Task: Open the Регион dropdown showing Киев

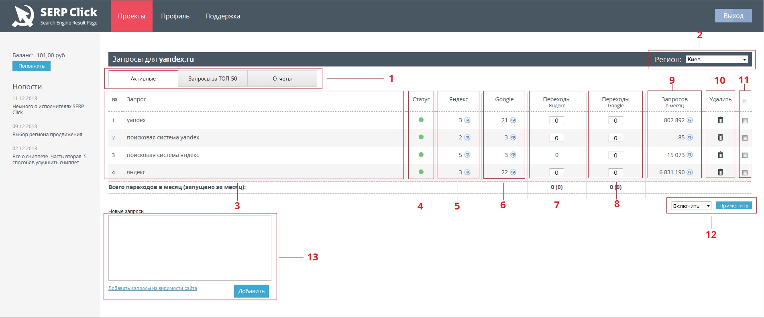Action: click(x=717, y=60)
